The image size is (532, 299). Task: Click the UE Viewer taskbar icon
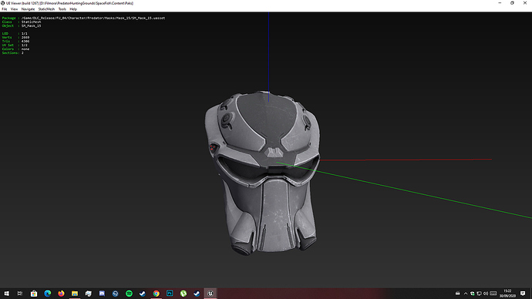tap(210, 294)
